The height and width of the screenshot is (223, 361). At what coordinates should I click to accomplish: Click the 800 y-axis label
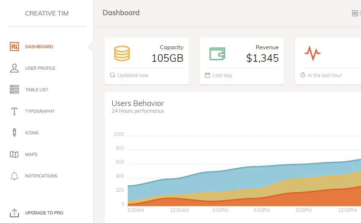[x=120, y=148]
